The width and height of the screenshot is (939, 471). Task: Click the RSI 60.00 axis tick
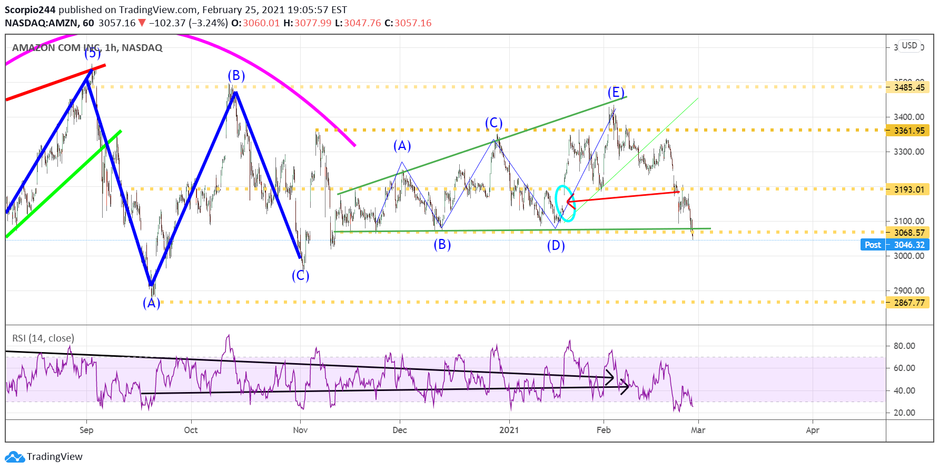click(x=904, y=368)
